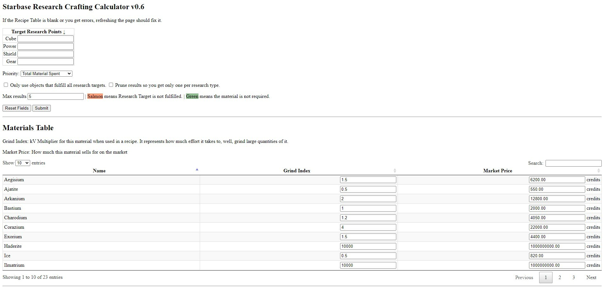The image size is (603, 287).
Task: Open the Show entries count dropdown
Action: click(23, 163)
